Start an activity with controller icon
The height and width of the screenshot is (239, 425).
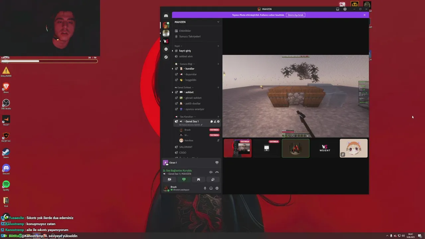(199, 180)
